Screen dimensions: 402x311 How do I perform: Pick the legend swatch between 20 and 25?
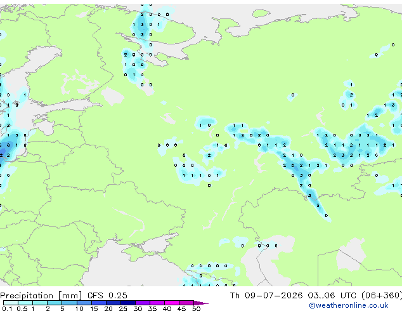[113, 303]
